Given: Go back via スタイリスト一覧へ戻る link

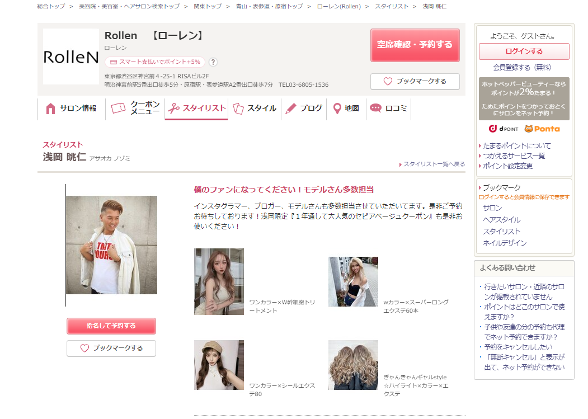Looking at the screenshot, I should [x=434, y=164].
